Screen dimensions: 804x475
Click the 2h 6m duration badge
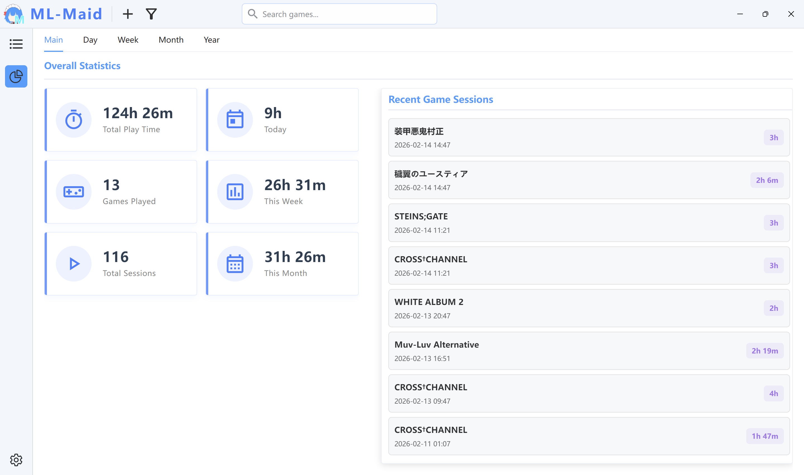click(767, 180)
